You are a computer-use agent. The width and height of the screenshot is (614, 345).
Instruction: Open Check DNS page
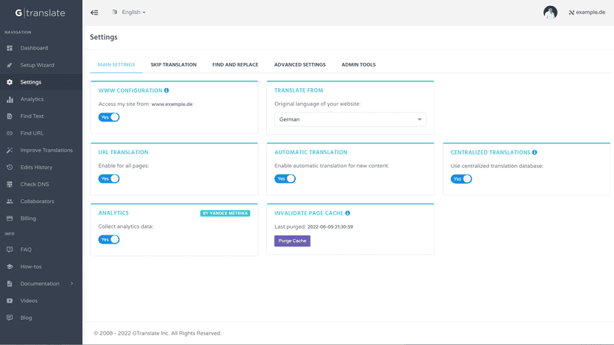tap(34, 184)
